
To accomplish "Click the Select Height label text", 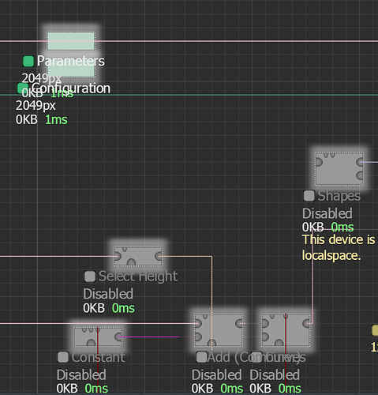I will click(x=138, y=276).
